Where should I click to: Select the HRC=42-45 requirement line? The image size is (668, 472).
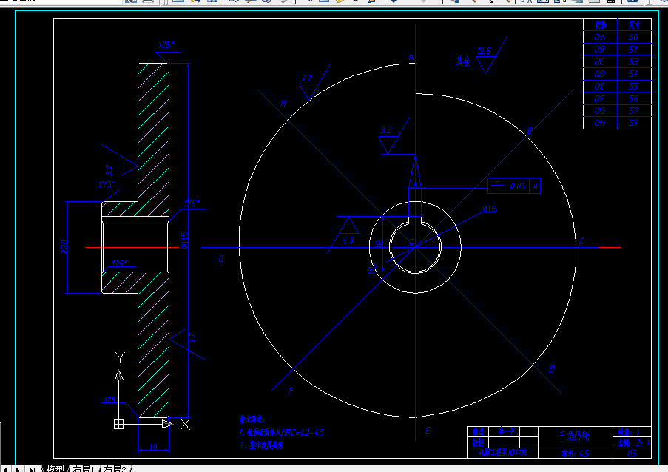pyautogui.click(x=282, y=433)
